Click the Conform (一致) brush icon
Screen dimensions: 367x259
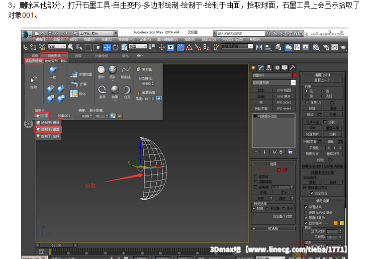(x=53, y=70)
